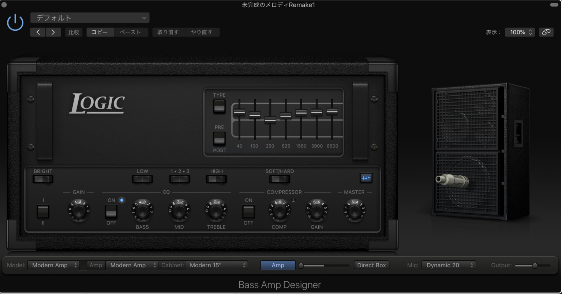Switch to the Amp view tab
This screenshot has height=294, width=562.
(x=278, y=265)
